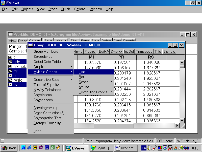The image size is (202, 152).
Task: Open the Procs menu in main menu bar
Action: point(53,9)
